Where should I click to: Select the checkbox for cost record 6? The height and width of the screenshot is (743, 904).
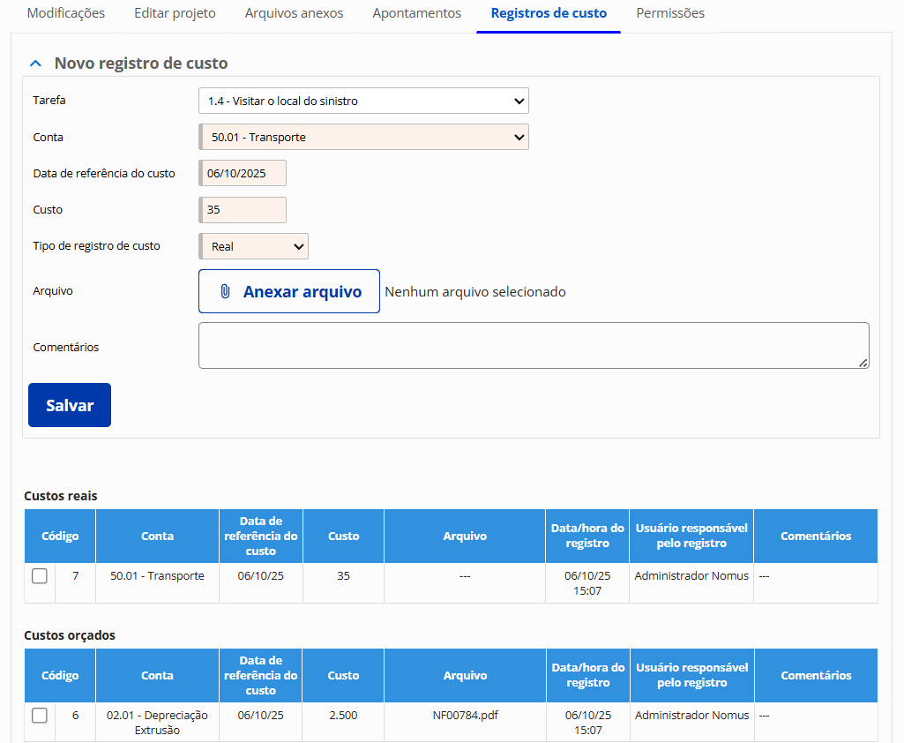pos(40,716)
